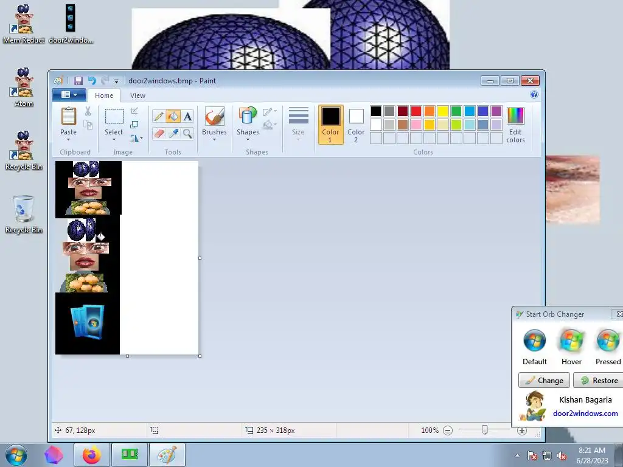Click the Redo arrow in quick access toolbar

105,81
